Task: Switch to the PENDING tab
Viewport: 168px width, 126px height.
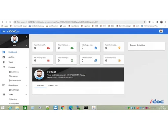Action: [x=40, y=86]
